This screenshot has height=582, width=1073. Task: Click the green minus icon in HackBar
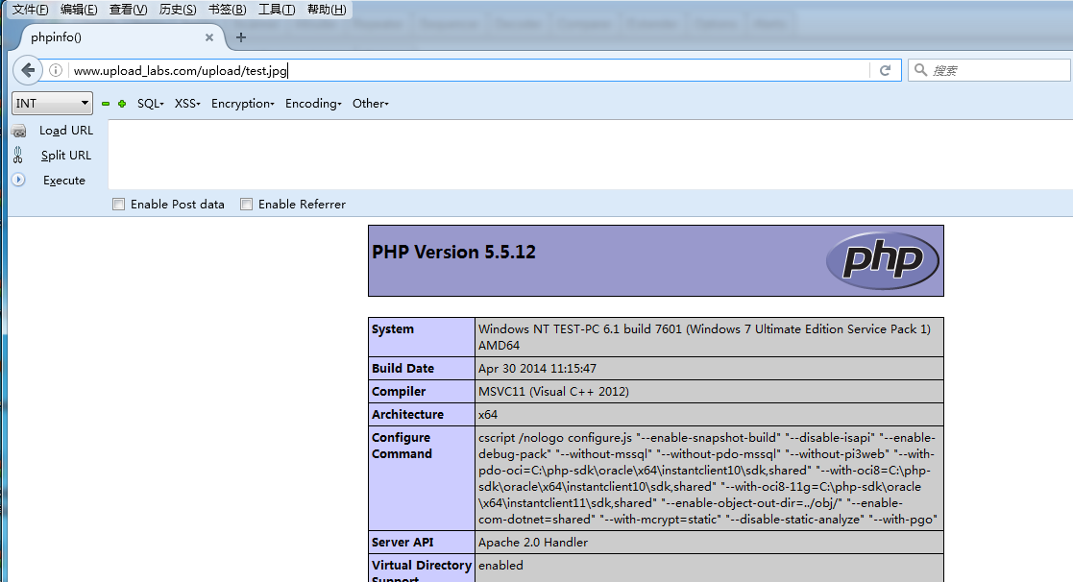[106, 104]
